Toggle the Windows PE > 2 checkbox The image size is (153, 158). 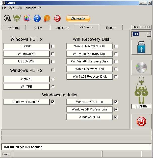click(x=53, y=70)
